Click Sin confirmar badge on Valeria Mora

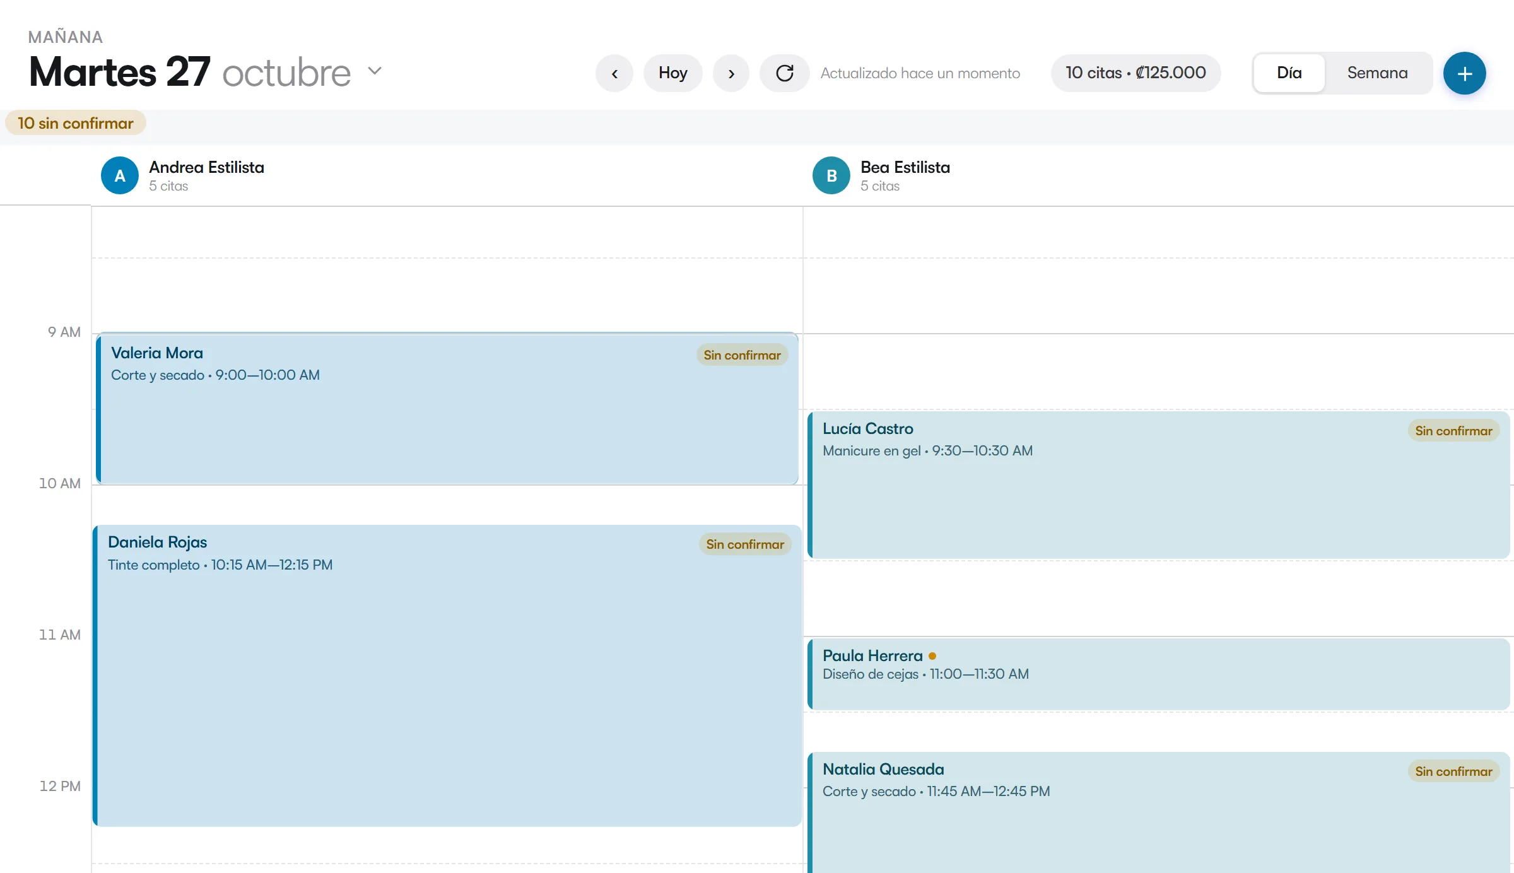(x=742, y=355)
